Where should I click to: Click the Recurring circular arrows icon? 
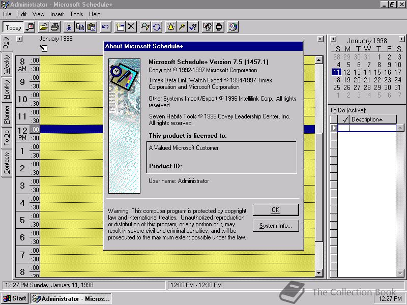[157, 27]
